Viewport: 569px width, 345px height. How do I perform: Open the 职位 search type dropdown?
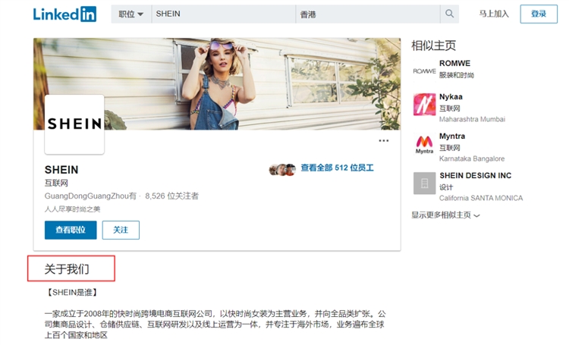(131, 14)
